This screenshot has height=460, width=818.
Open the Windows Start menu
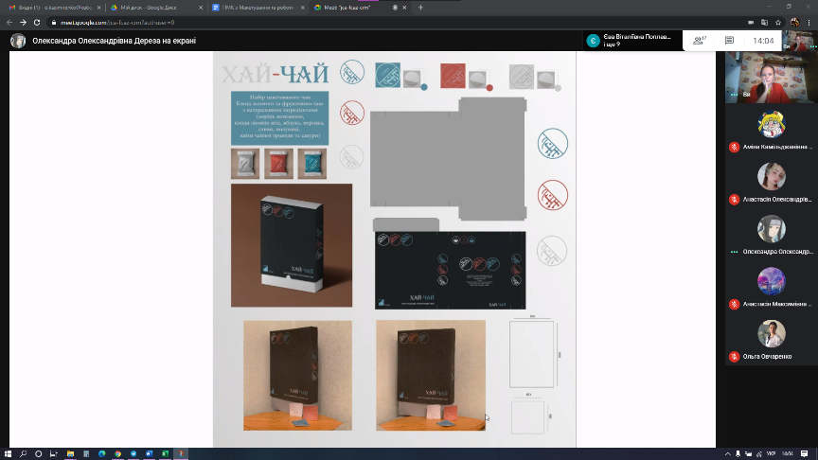[8, 453]
